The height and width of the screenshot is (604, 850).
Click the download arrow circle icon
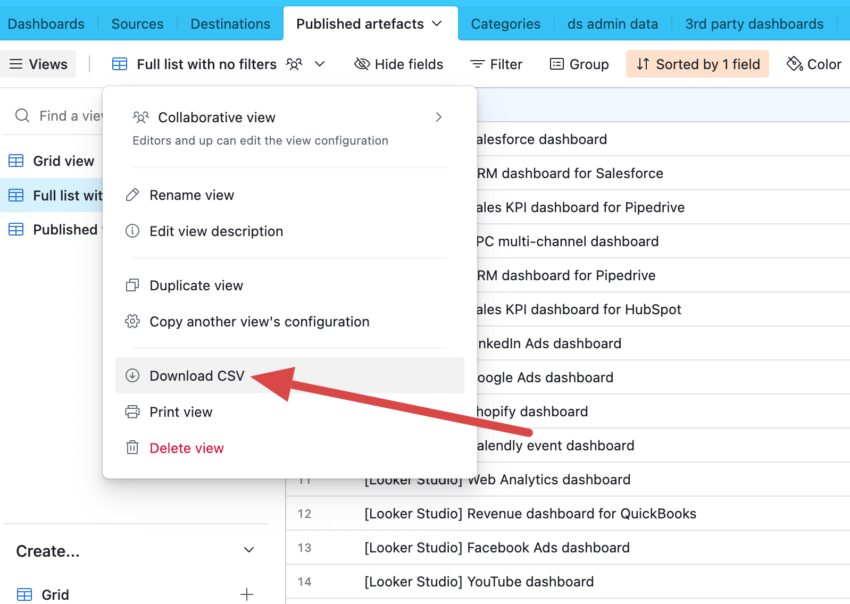click(x=132, y=375)
